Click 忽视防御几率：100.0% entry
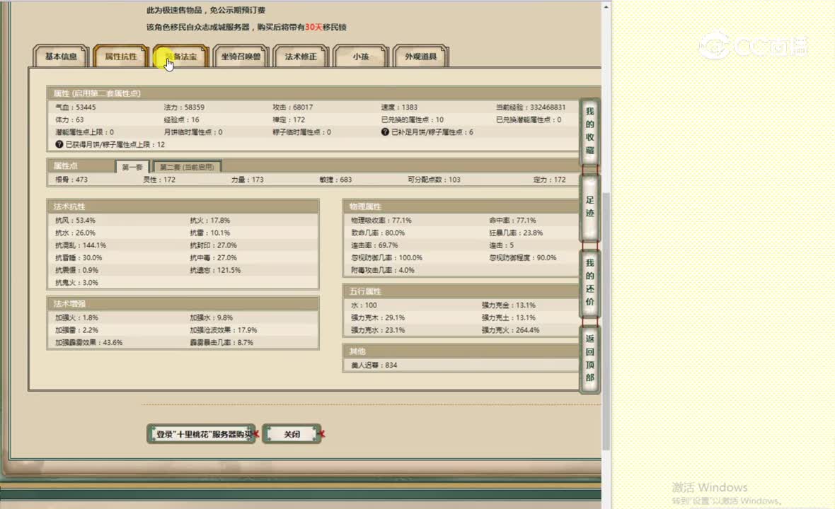The height and width of the screenshot is (509, 835). 386,257
